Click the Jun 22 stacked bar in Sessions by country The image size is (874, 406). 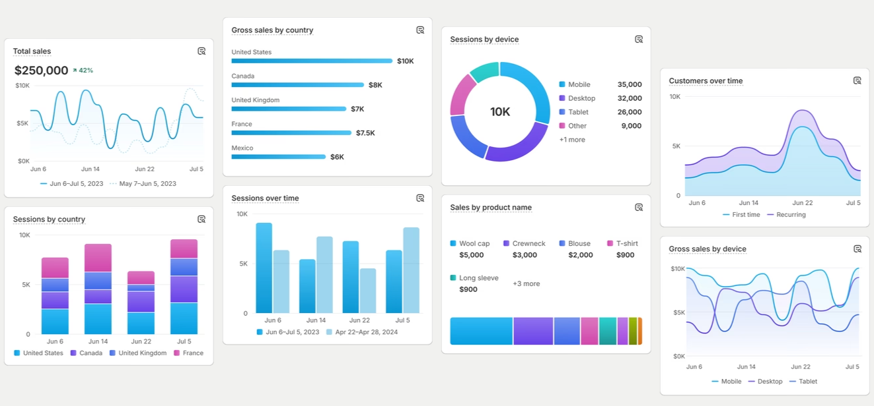(141, 303)
